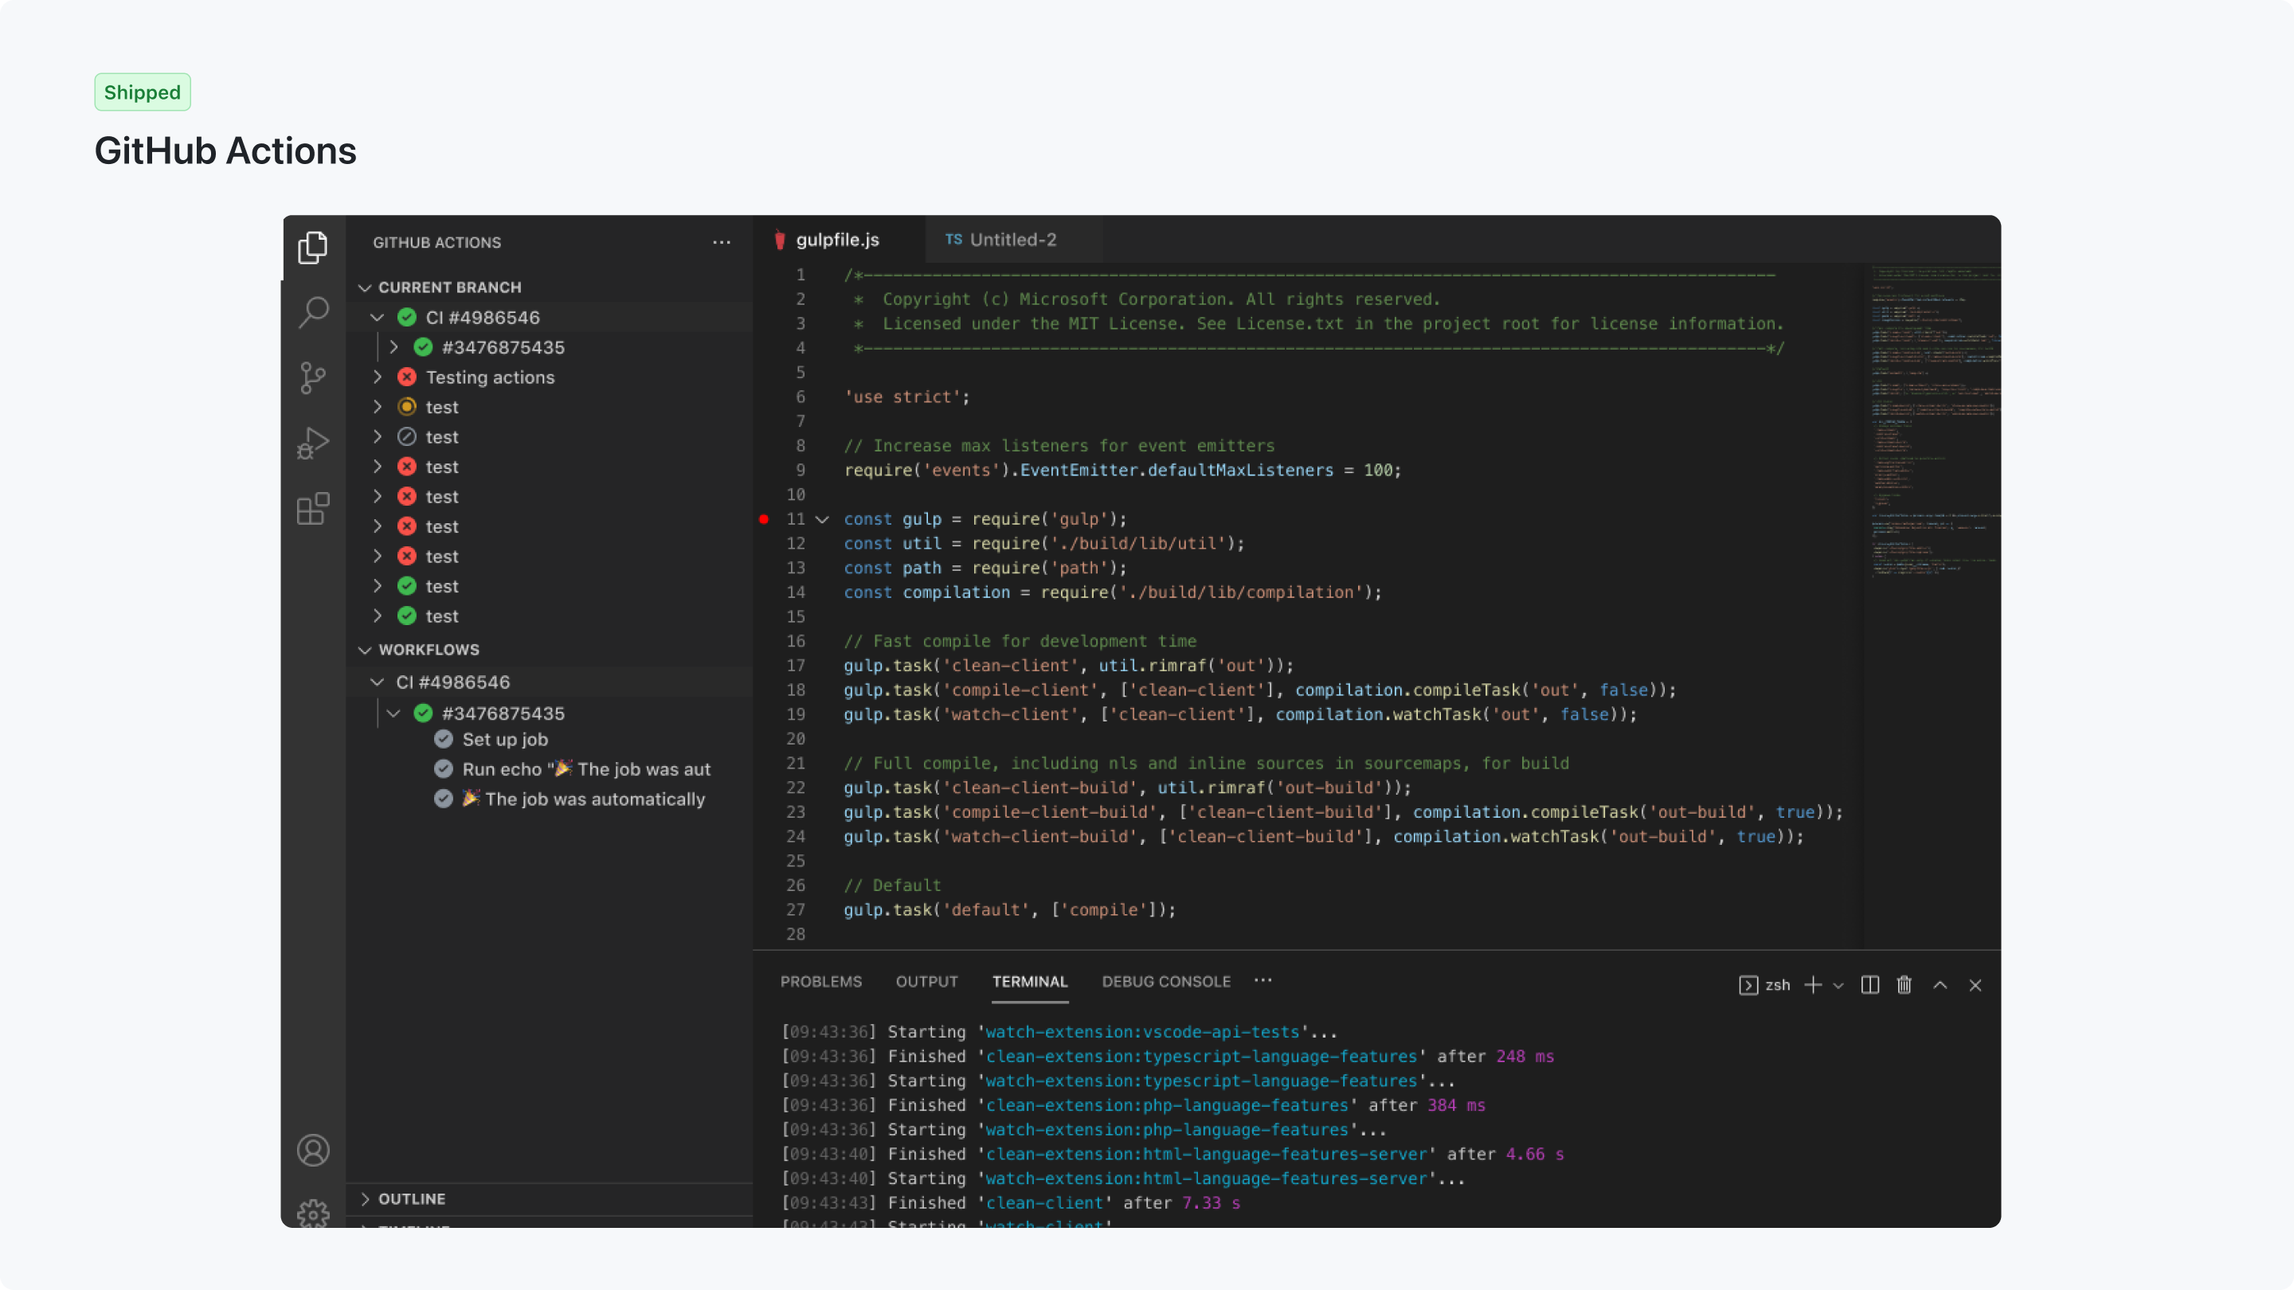Viewport: 2294px width, 1290px height.
Task: Open the Accounts icon in the Activity Bar
Action: [x=312, y=1149]
